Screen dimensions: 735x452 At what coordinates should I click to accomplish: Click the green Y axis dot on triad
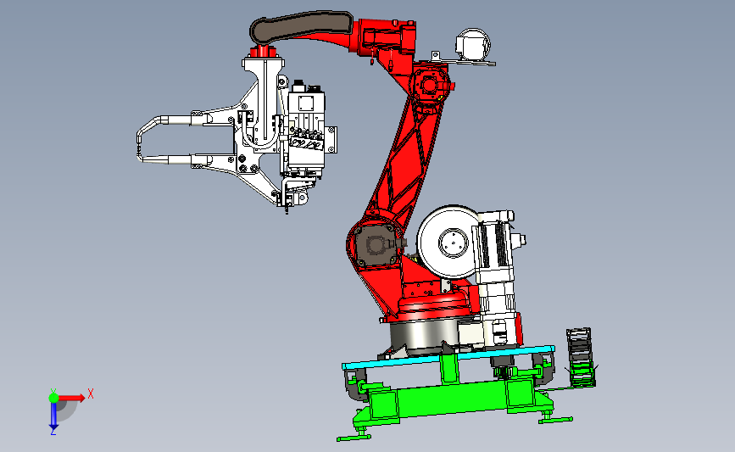click(53, 398)
